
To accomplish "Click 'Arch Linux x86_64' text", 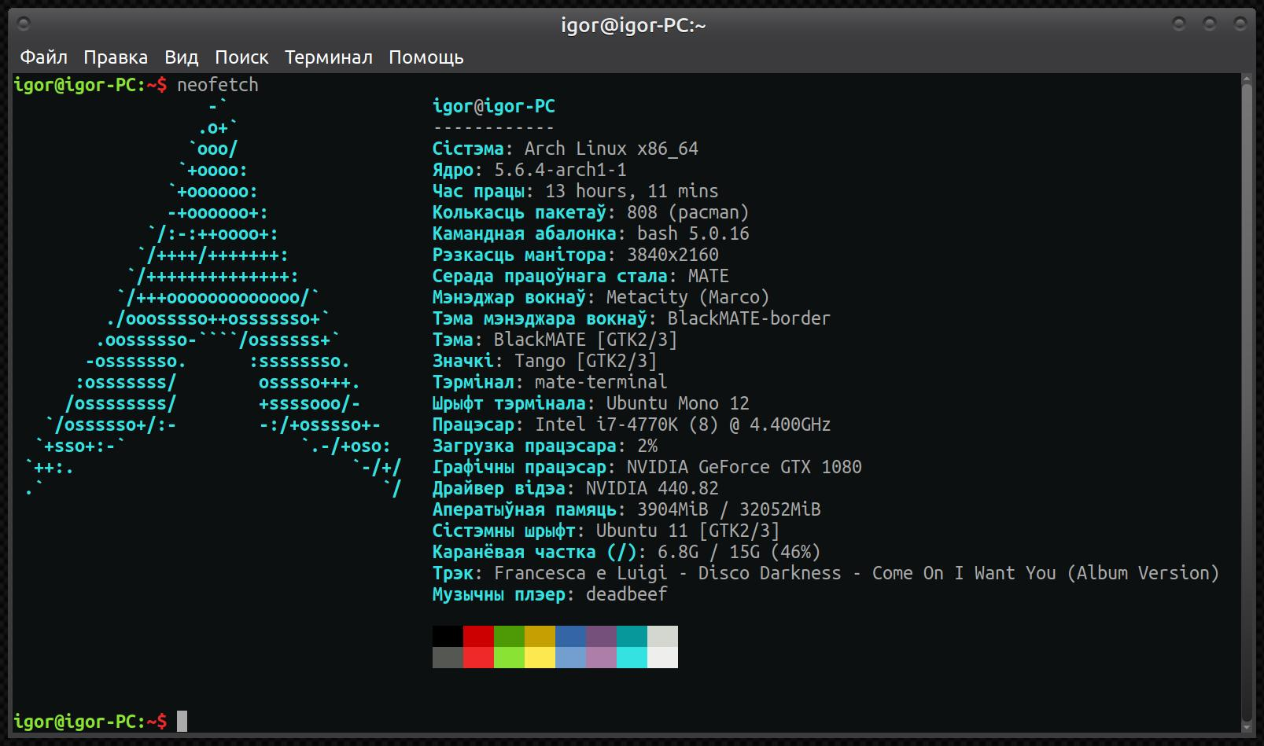I will 611,149.
